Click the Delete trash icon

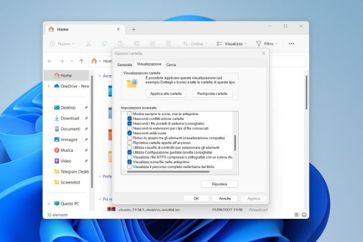click(x=168, y=44)
